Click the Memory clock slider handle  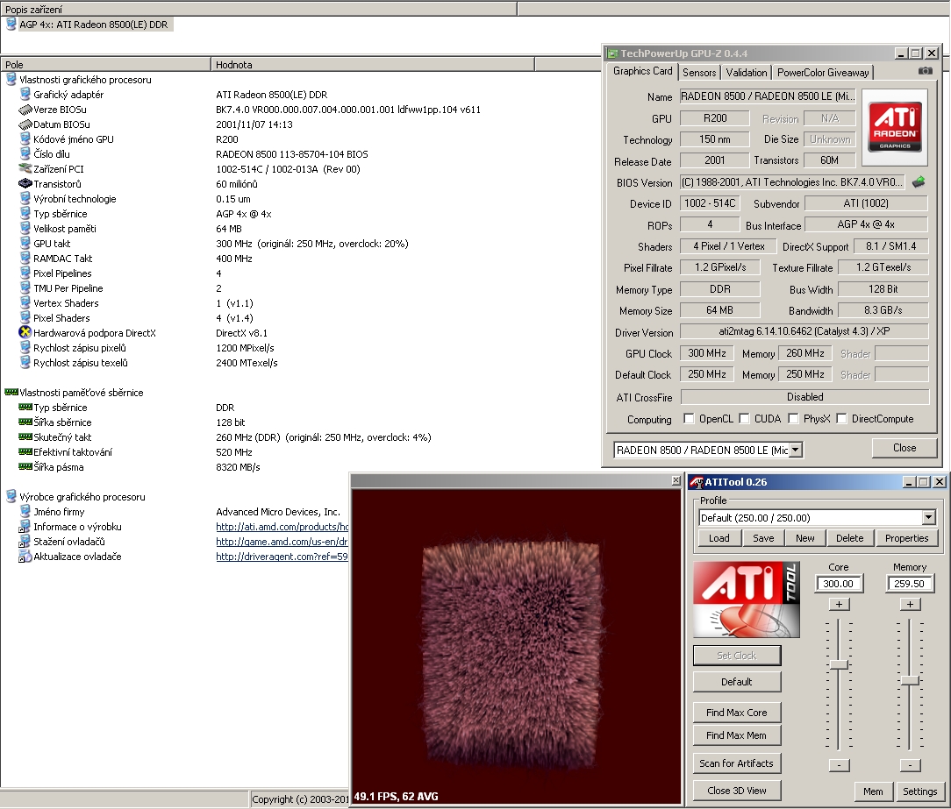click(910, 680)
